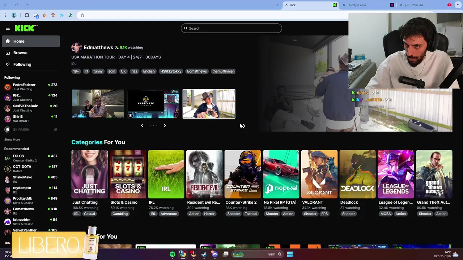Image resolution: width=463 pixels, height=260 pixels.
Task: Go to next featured stream with right arrow
Action: (x=165, y=125)
